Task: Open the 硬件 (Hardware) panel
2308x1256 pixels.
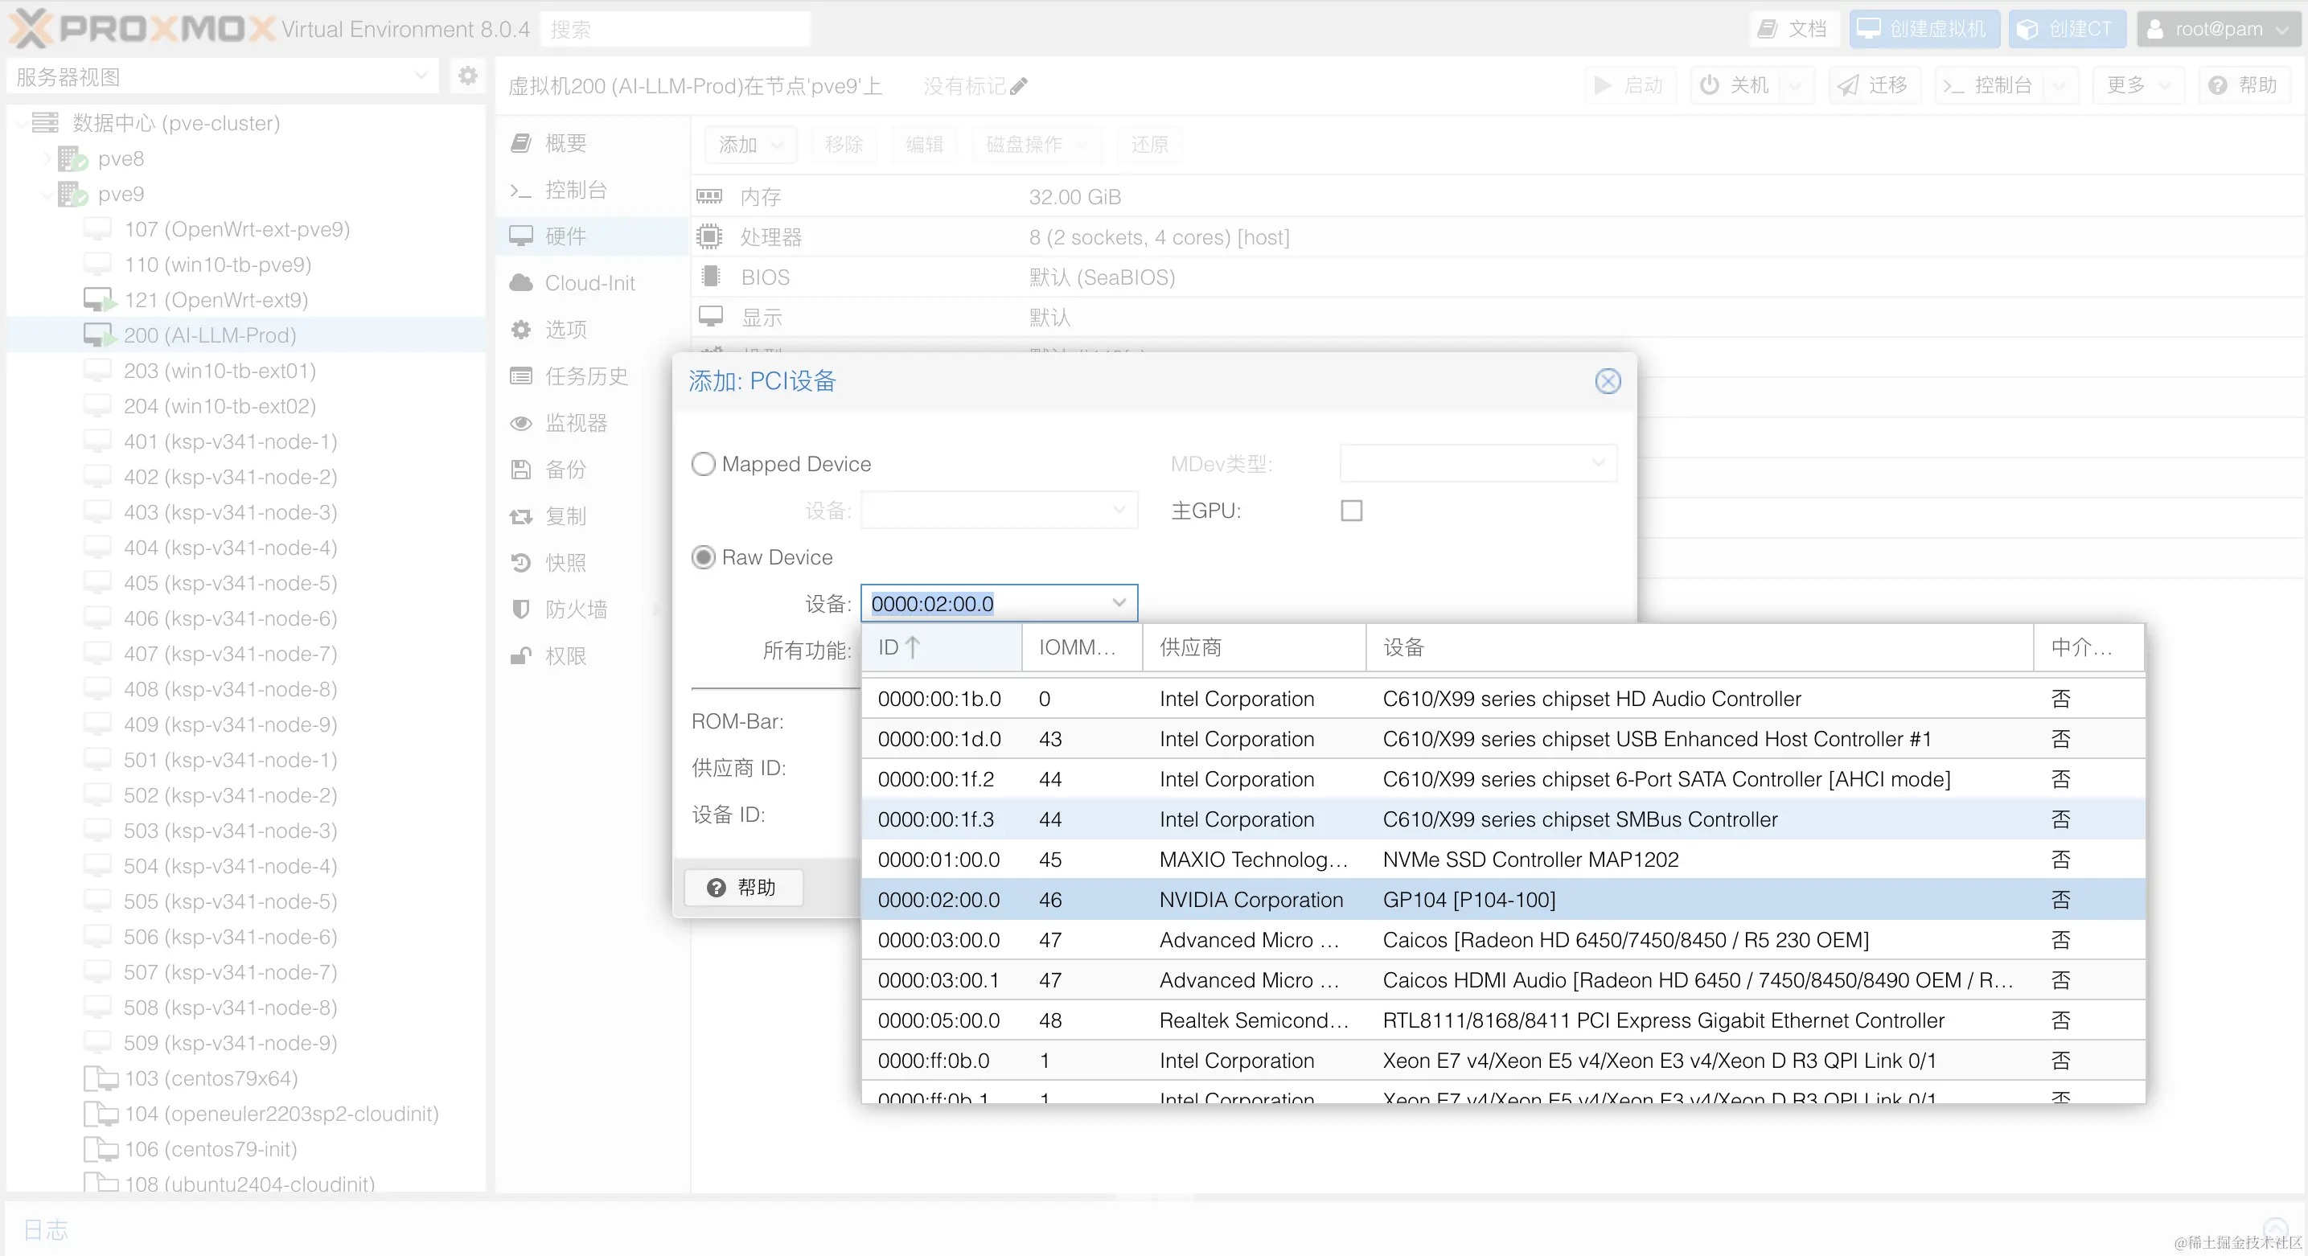Action: (x=565, y=236)
